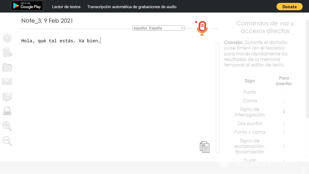Open the settings gear in the sidebar
This screenshot has width=309, height=174.
(7, 38)
